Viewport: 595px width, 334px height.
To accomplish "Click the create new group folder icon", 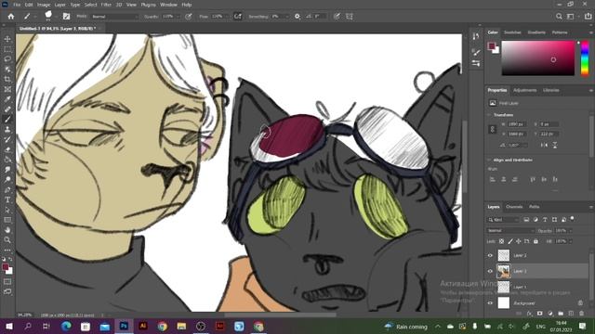I will (x=561, y=314).
